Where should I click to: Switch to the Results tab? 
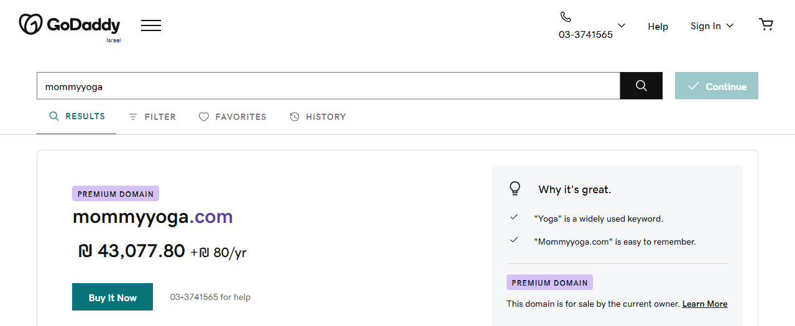(x=77, y=116)
